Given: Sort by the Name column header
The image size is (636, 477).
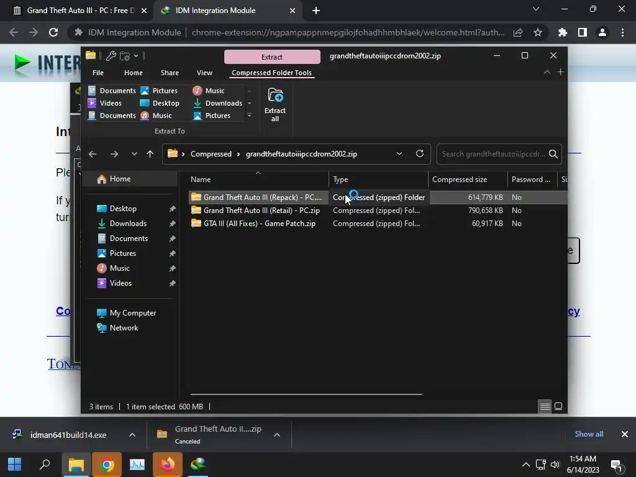Looking at the screenshot, I should [258, 179].
